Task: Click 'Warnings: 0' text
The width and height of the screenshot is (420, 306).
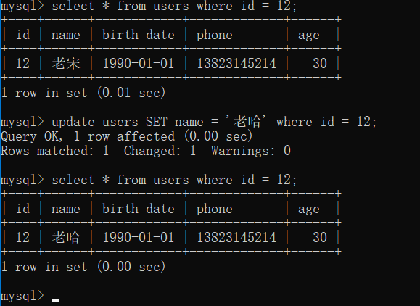Action: [x=251, y=151]
